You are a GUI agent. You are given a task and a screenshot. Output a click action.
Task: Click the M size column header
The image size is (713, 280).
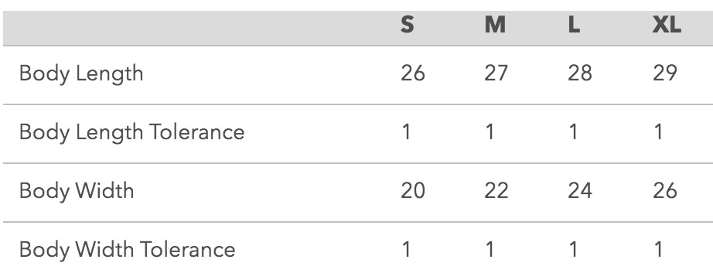click(495, 25)
